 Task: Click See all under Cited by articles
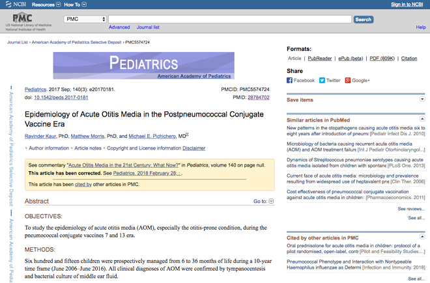pos(416,278)
